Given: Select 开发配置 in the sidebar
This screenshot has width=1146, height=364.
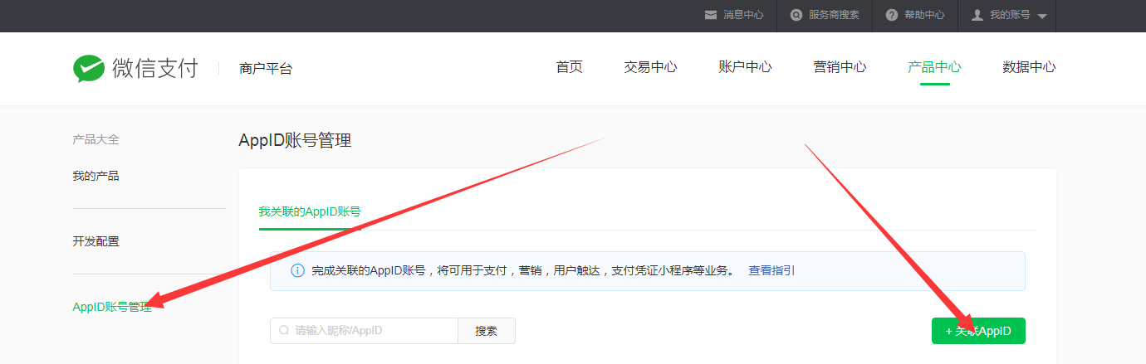Looking at the screenshot, I should [95, 241].
